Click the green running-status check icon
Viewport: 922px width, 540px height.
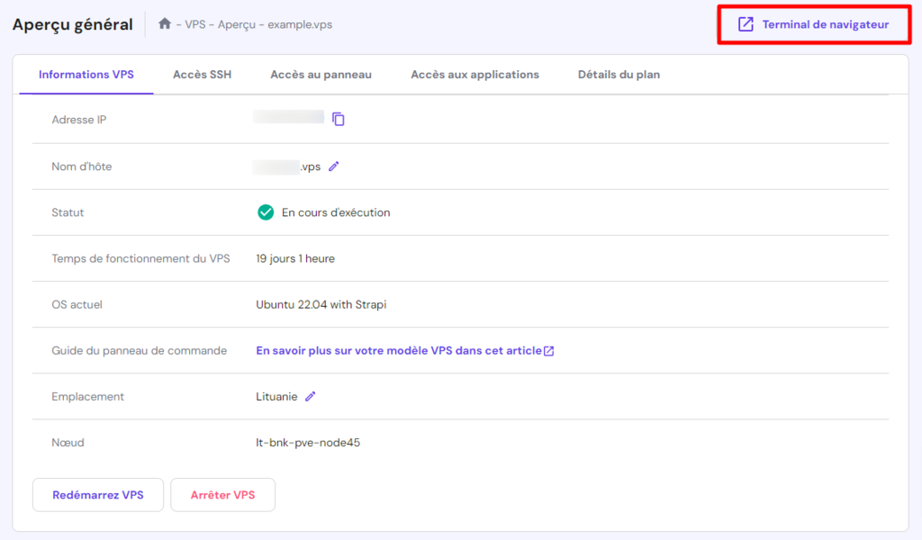pyautogui.click(x=266, y=212)
